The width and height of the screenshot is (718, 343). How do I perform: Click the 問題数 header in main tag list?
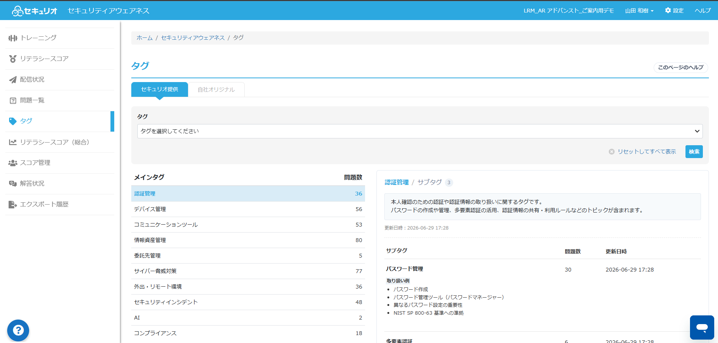[x=353, y=177]
